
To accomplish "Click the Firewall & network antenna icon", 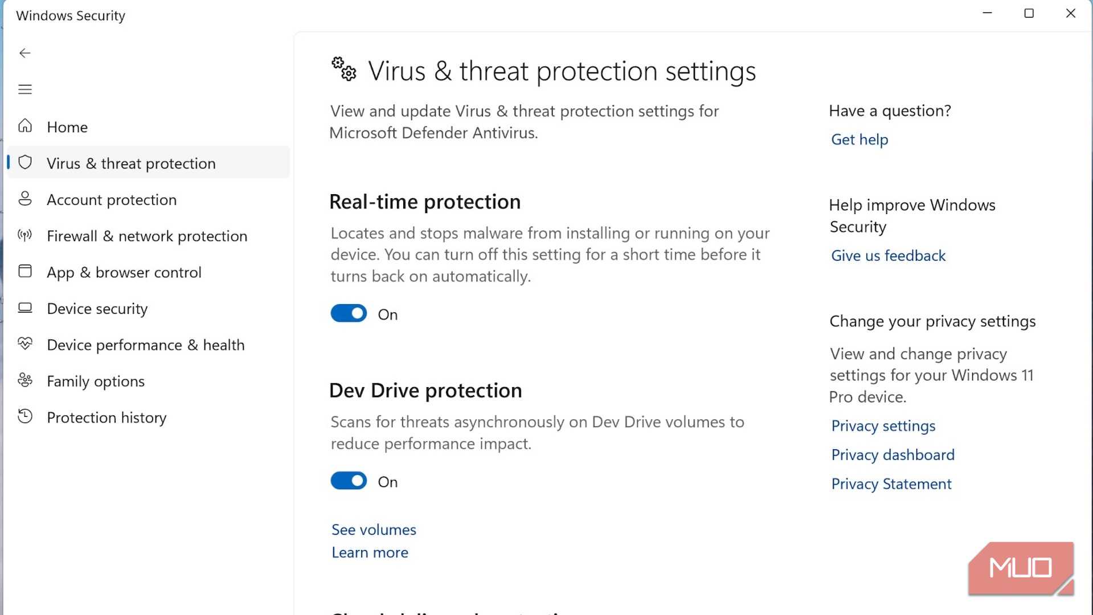I will click(x=25, y=235).
